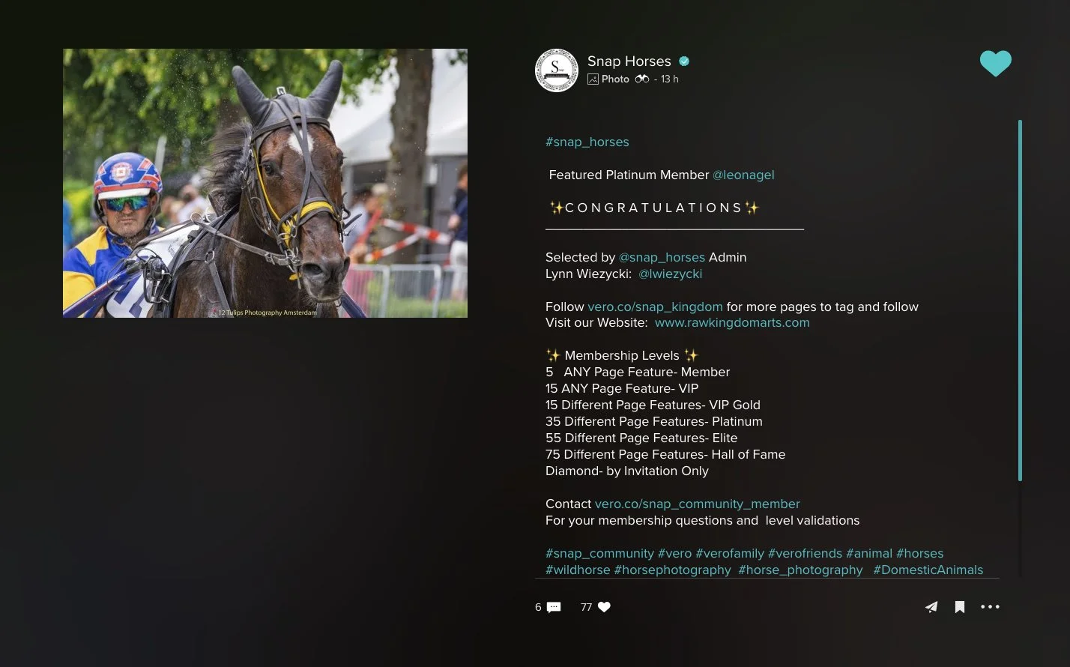Visit the @leonagel profile mention
Viewport: 1070px width, 667px height.
(743, 175)
